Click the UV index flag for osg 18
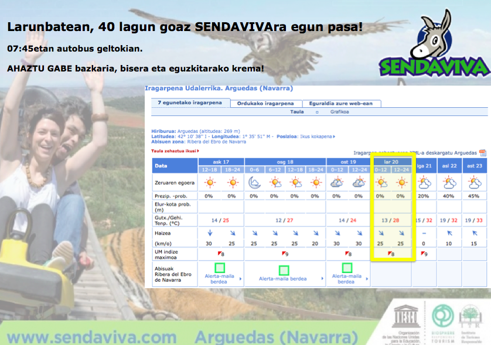Viewport: 491px width, 345px height. (285, 254)
